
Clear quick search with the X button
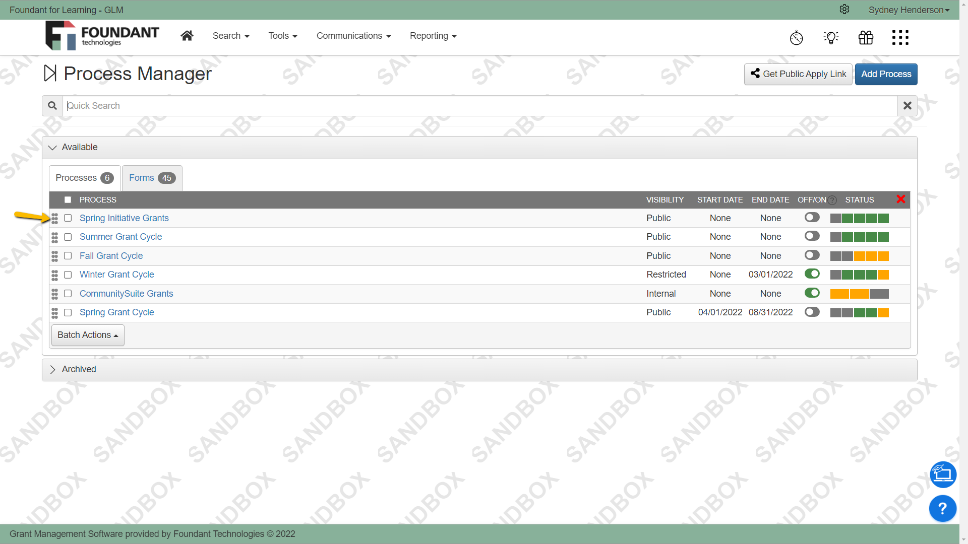907,106
